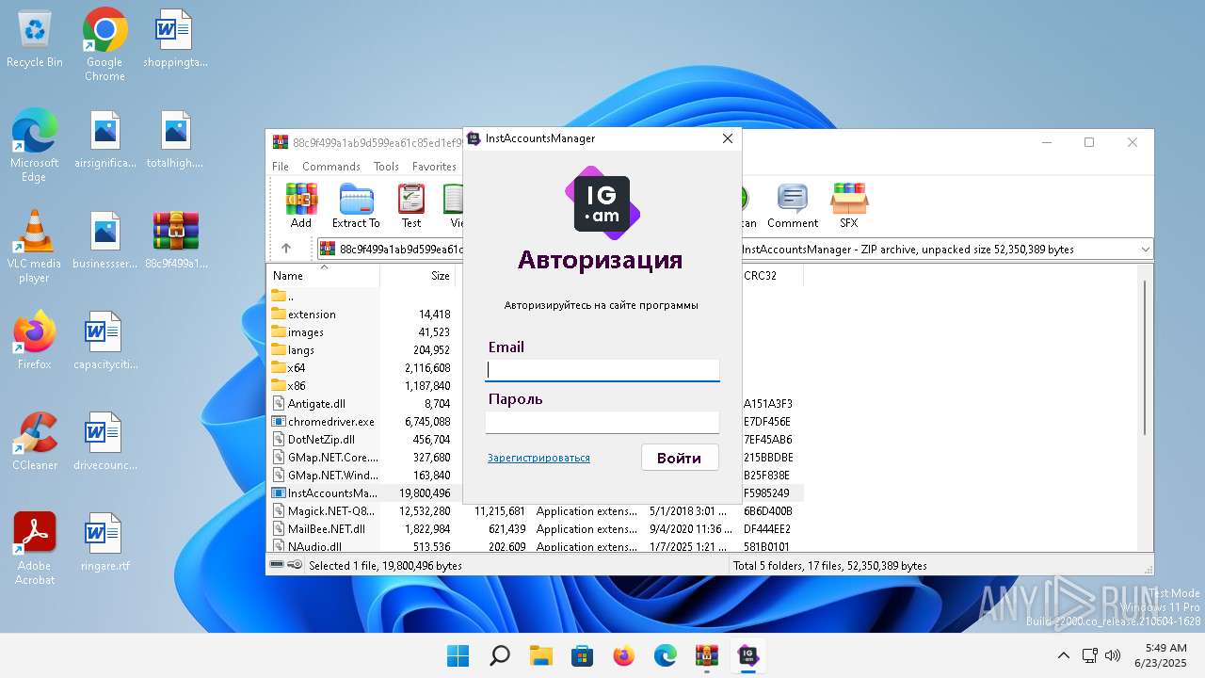This screenshot has height=678, width=1205.
Task: Select MailBee.NET.dll in the file list
Action: 537,529
